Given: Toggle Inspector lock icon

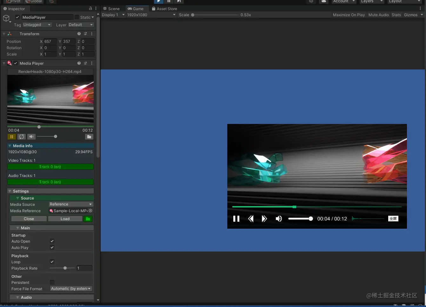Looking at the screenshot, I should (x=90, y=9).
